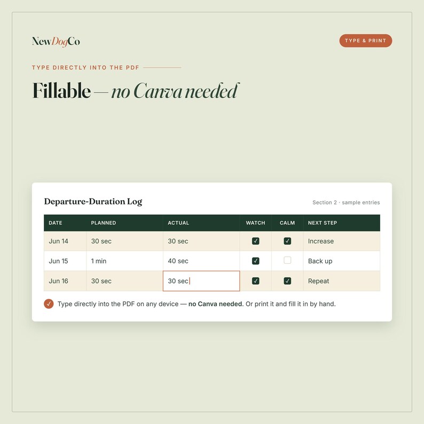Click the bold 'no Canva needed.' footnote text
Screen dimensions: 424x424
tap(216, 304)
